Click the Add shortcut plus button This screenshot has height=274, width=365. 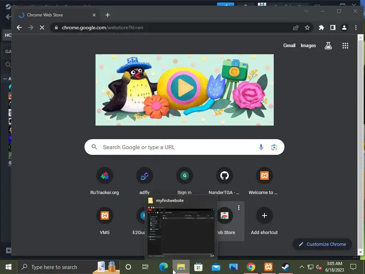click(x=264, y=215)
